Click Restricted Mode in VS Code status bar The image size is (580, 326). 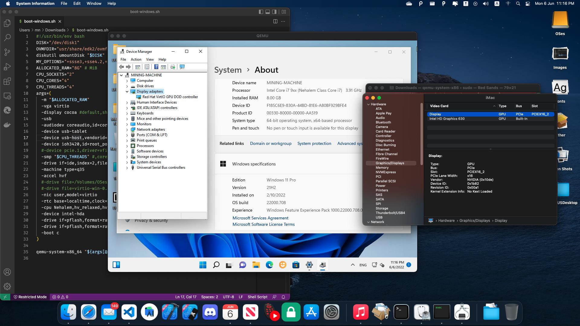point(30,297)
